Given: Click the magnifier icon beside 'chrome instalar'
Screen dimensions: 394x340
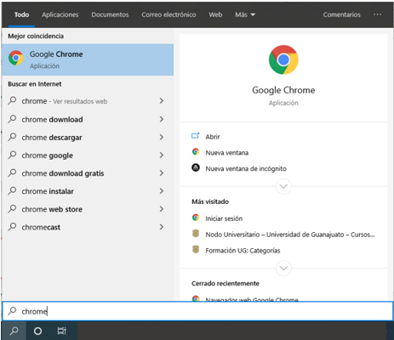Looking at the screenshot, I should tap(12, 191).
